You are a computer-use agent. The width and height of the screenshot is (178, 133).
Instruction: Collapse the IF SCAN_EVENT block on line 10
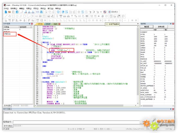click(41, 44)
